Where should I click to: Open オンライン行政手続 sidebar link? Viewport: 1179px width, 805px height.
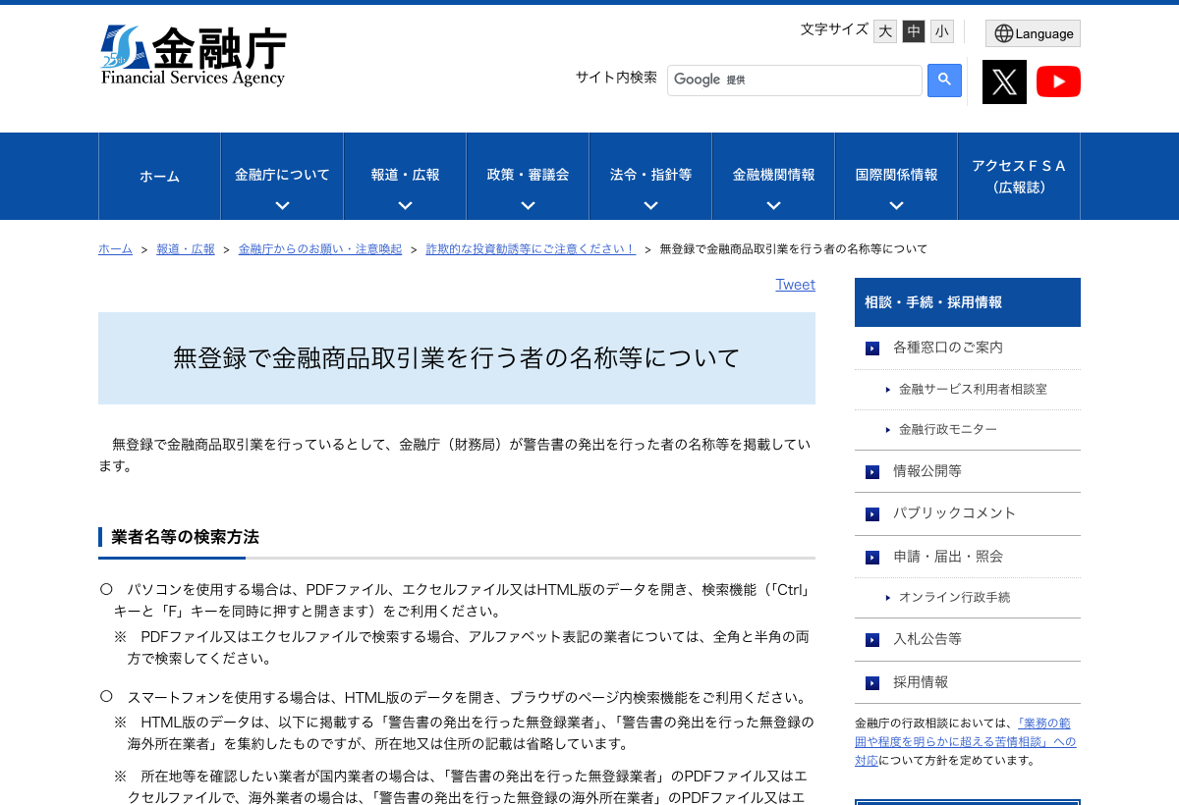click(954, 597)
